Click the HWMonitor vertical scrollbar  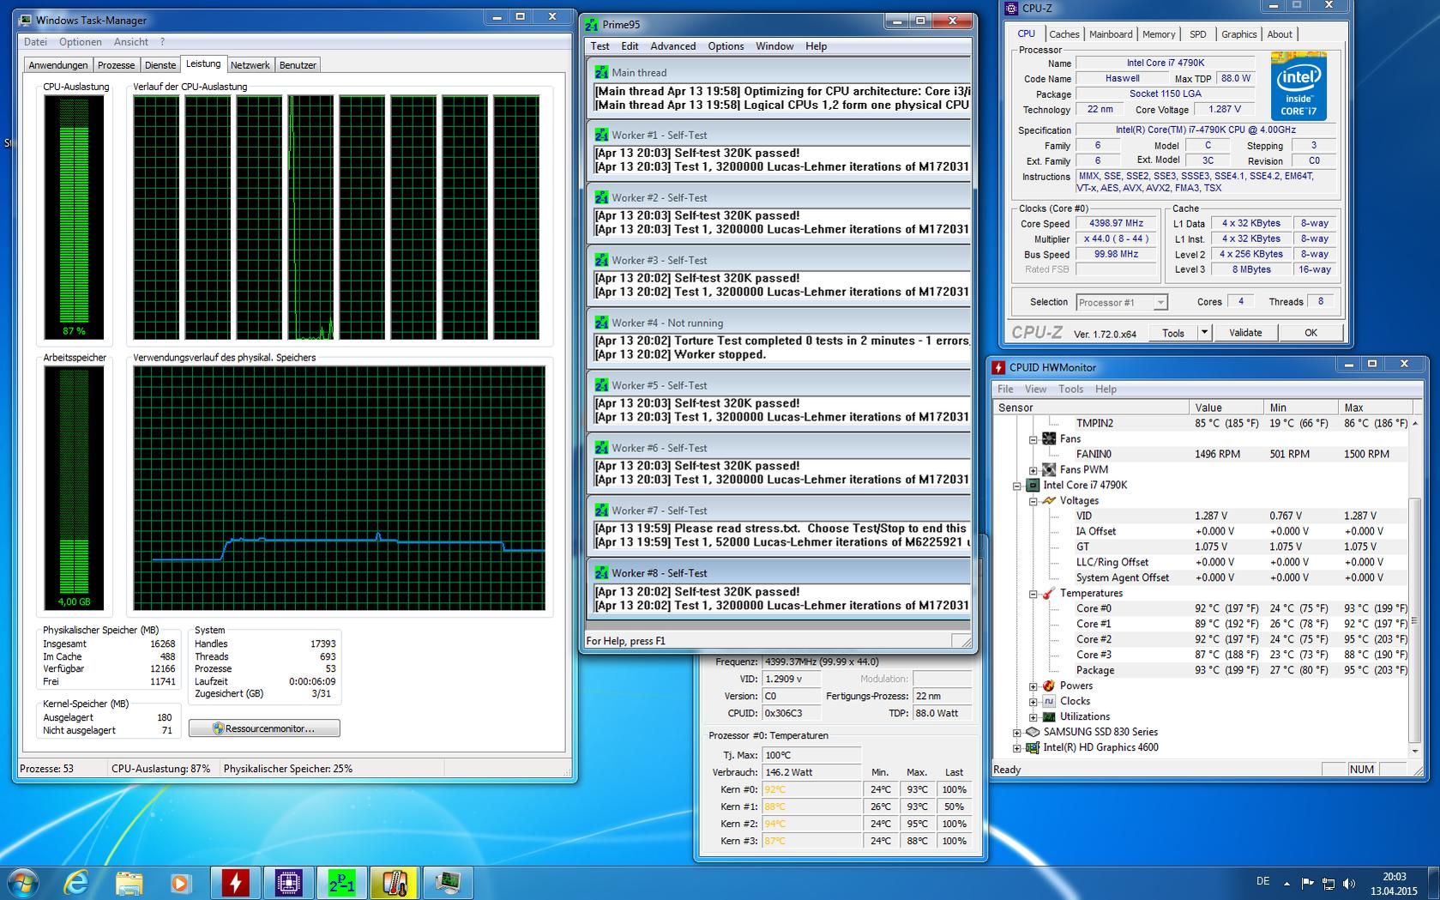click(1415, 588)
